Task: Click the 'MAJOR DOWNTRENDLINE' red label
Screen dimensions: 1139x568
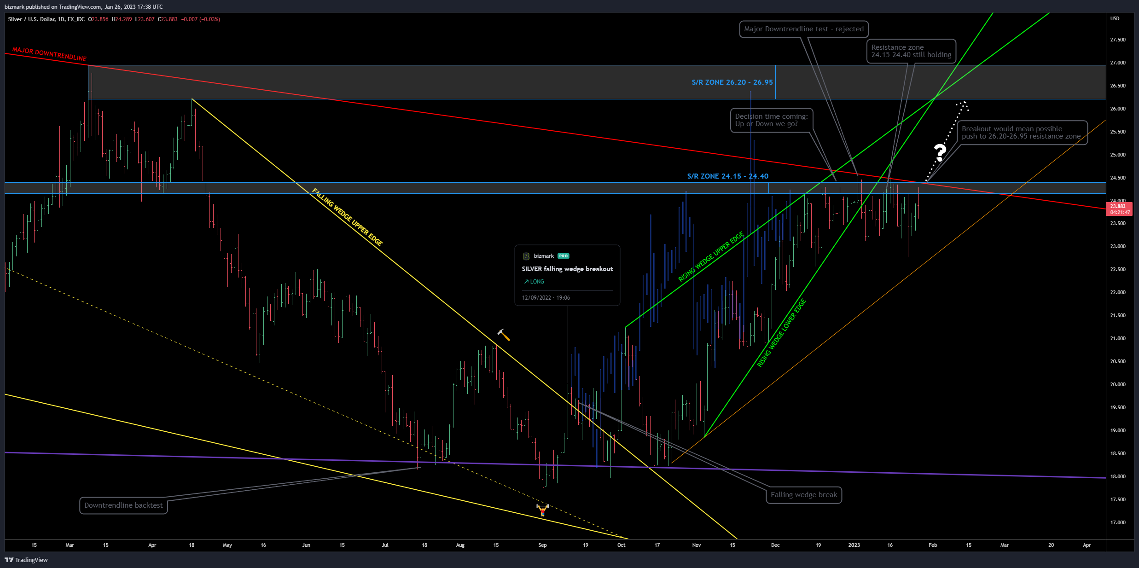Action: tap(49, 54)
